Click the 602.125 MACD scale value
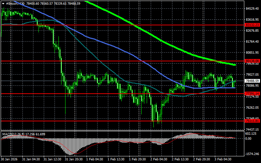261x163 pixels. (x=251, y=134)
